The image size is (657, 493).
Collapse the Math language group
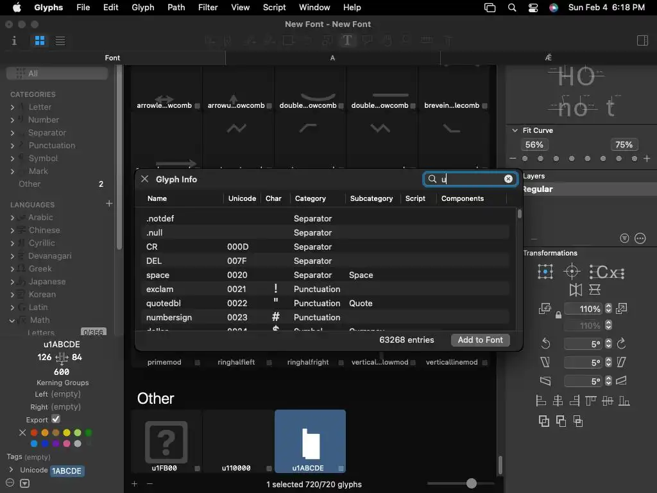coord(12,321)
